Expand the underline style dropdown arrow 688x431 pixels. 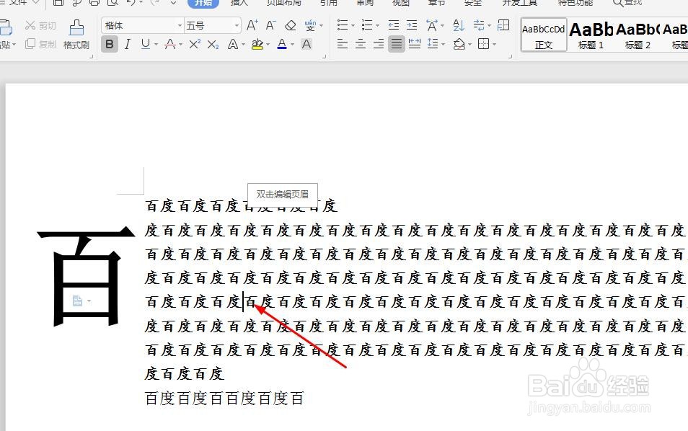tap(156, 44)
